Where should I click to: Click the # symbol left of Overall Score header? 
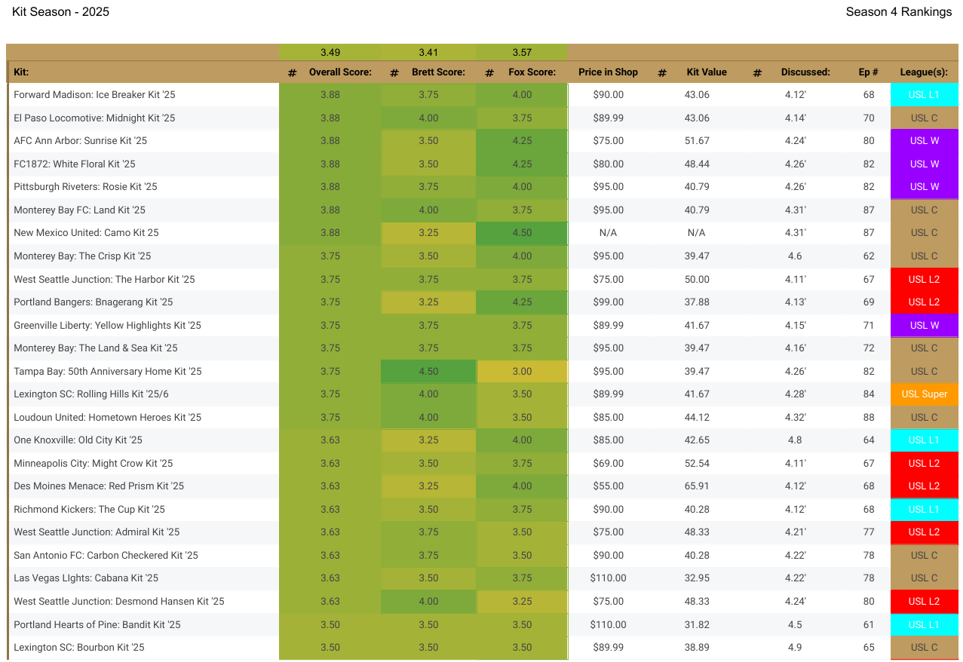point(293,73)
